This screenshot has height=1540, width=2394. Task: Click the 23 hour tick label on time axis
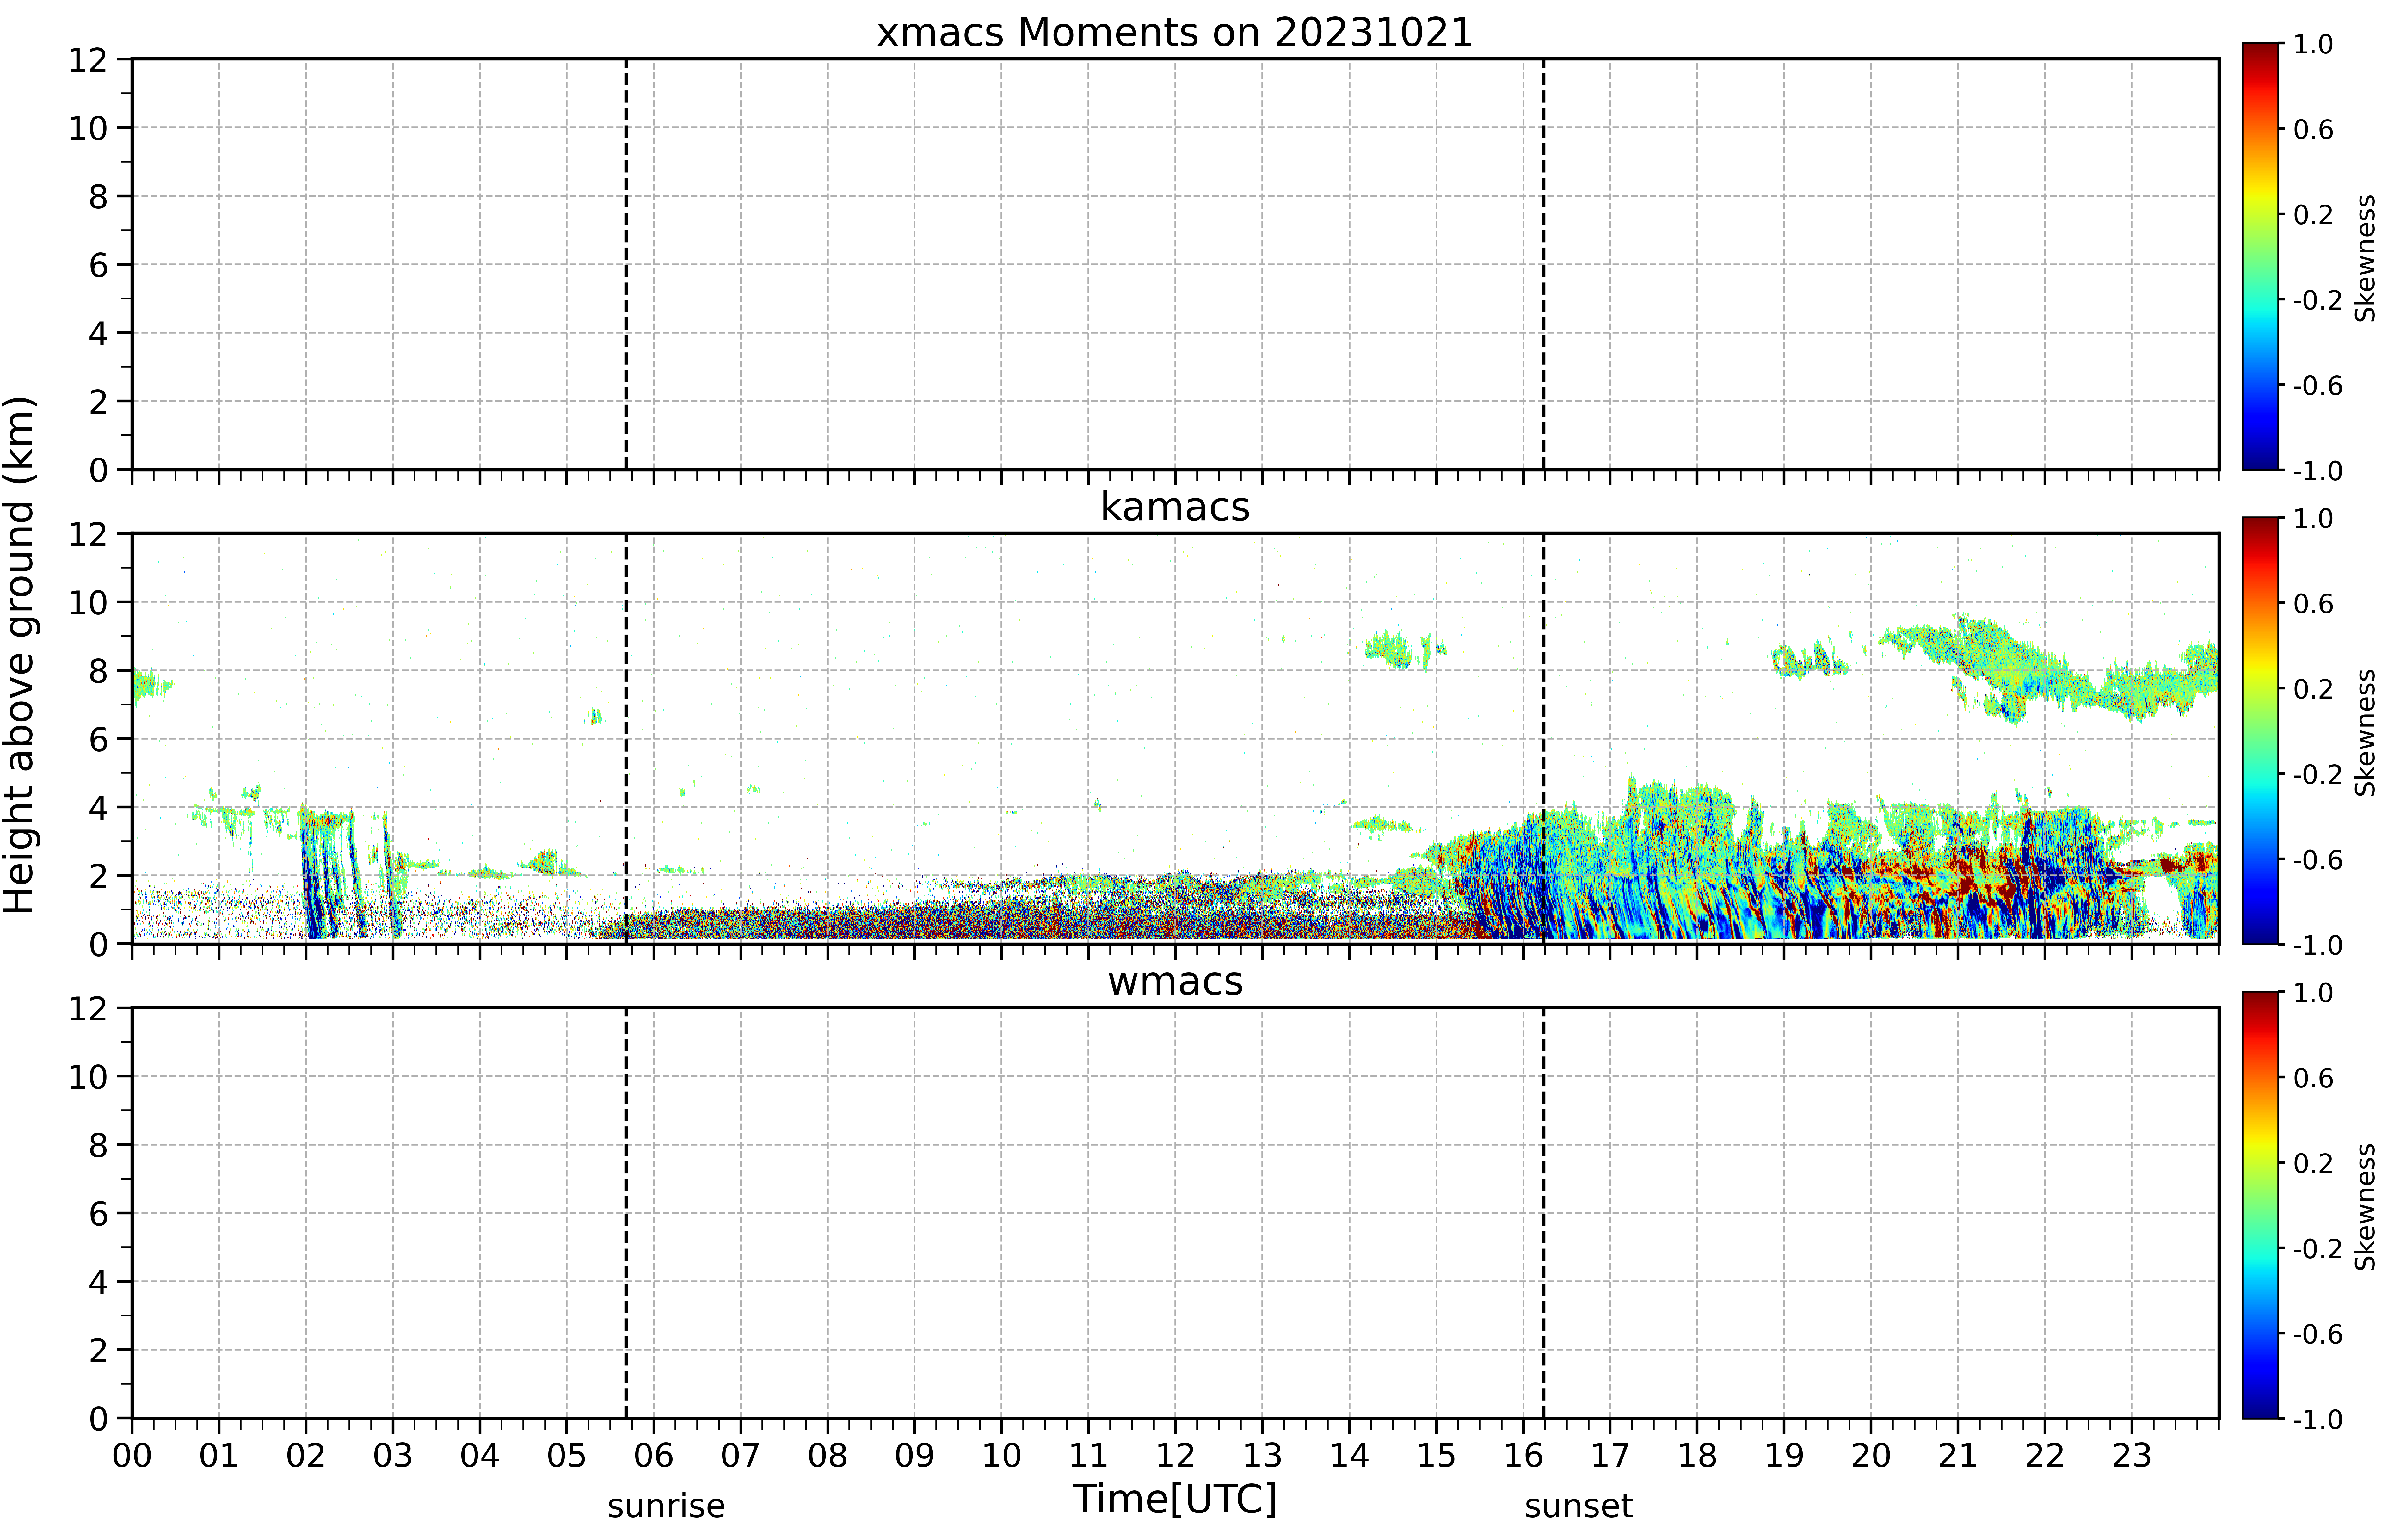[x=2131, y=1455]
